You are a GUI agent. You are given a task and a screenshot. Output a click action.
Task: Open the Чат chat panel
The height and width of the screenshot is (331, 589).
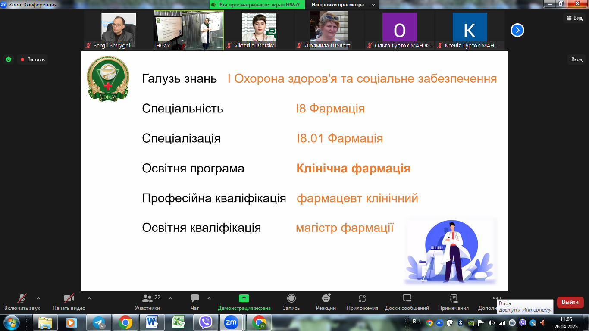195,302
